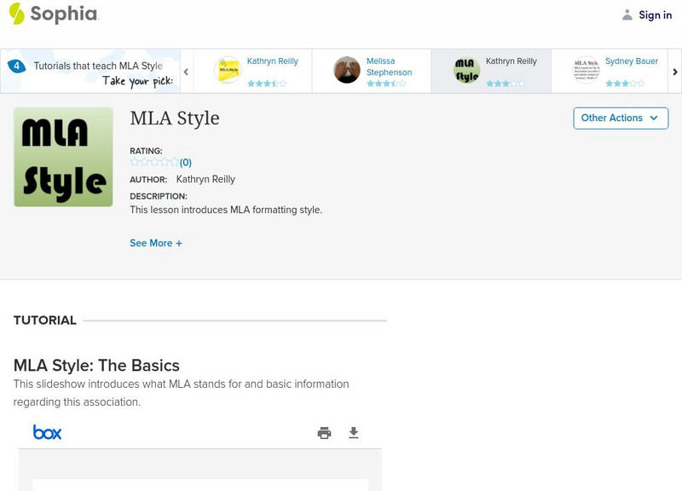Click 'This lesson introduces MLA formatting style.' text
682x491 pixels.
tap(226, 210)
